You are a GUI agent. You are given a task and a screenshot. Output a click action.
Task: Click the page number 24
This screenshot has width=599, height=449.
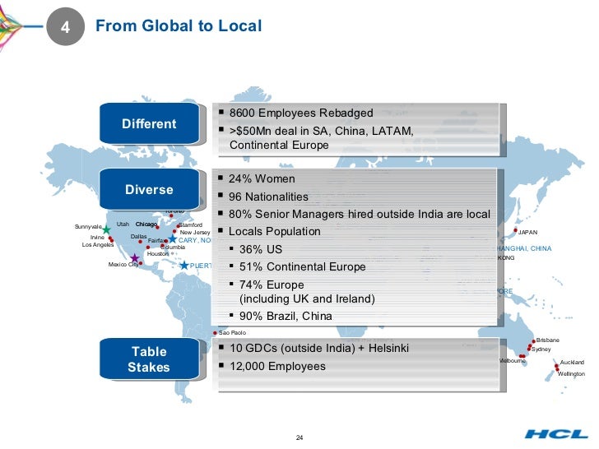click(299, 437)
